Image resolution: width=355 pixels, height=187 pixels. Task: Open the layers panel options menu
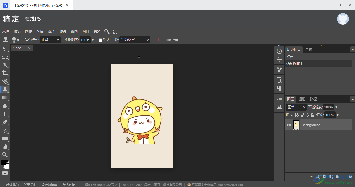(x=353, y=99)
